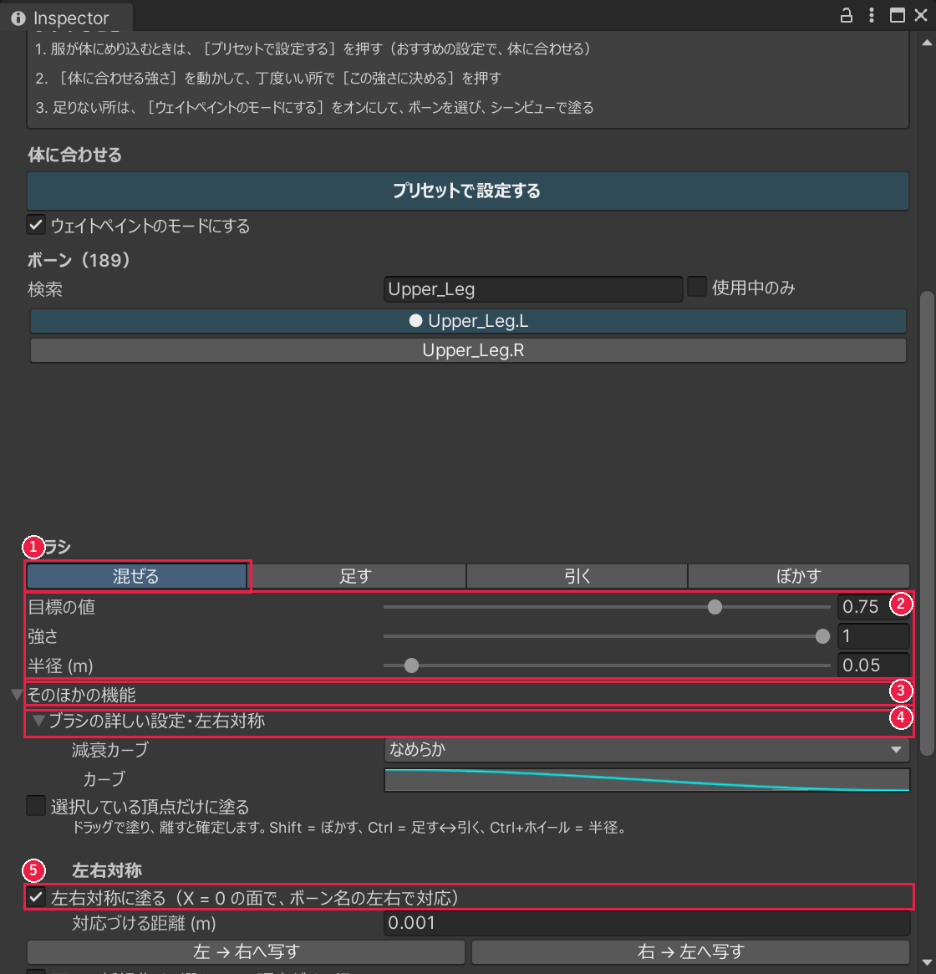
Task: Select the 足す brush mode
Action: point(357,576)
